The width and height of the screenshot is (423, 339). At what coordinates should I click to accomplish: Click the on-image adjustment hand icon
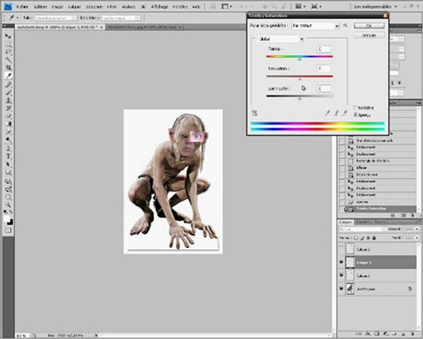point(254,113)
